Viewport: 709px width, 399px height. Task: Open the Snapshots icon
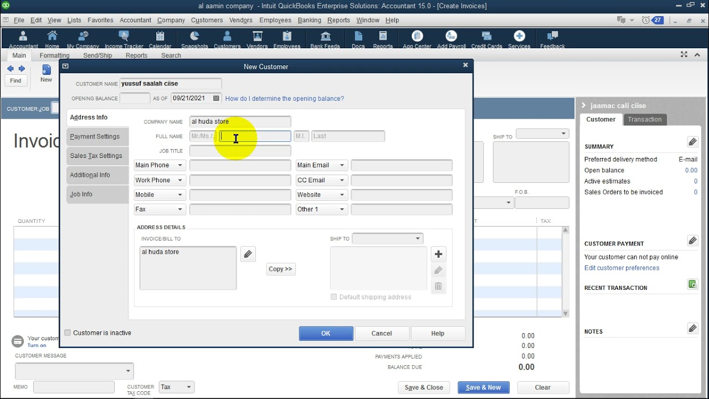[x=194, y=39]
